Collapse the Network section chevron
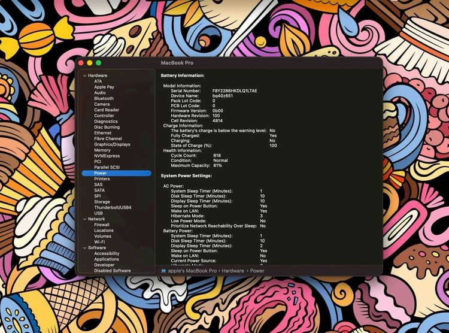 coord(84,219)
